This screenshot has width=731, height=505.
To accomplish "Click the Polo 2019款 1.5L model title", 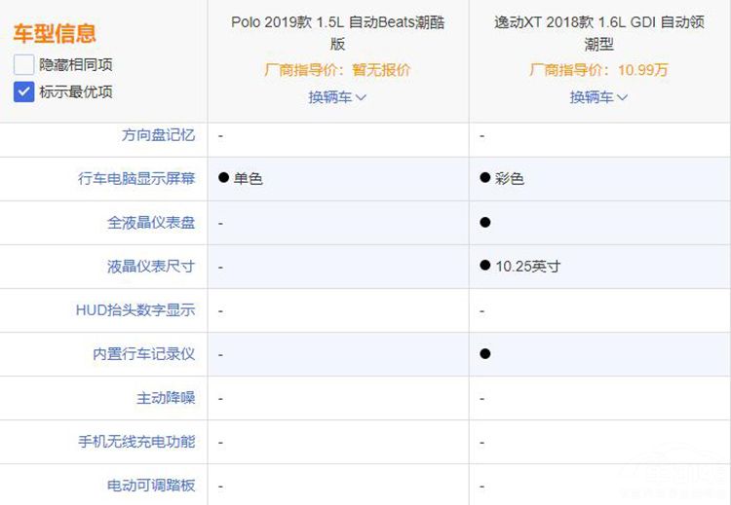I will click(x=337, y=33).
